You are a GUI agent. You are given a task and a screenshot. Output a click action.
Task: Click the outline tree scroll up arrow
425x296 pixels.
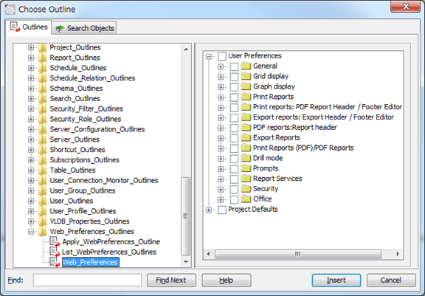tap(186, 49)
